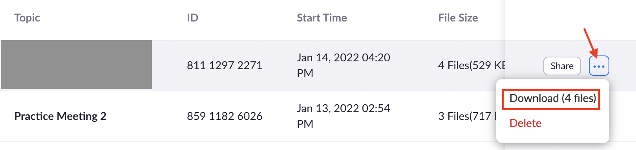Click the ID column header

pyautogui.click(x=192, y=18)
